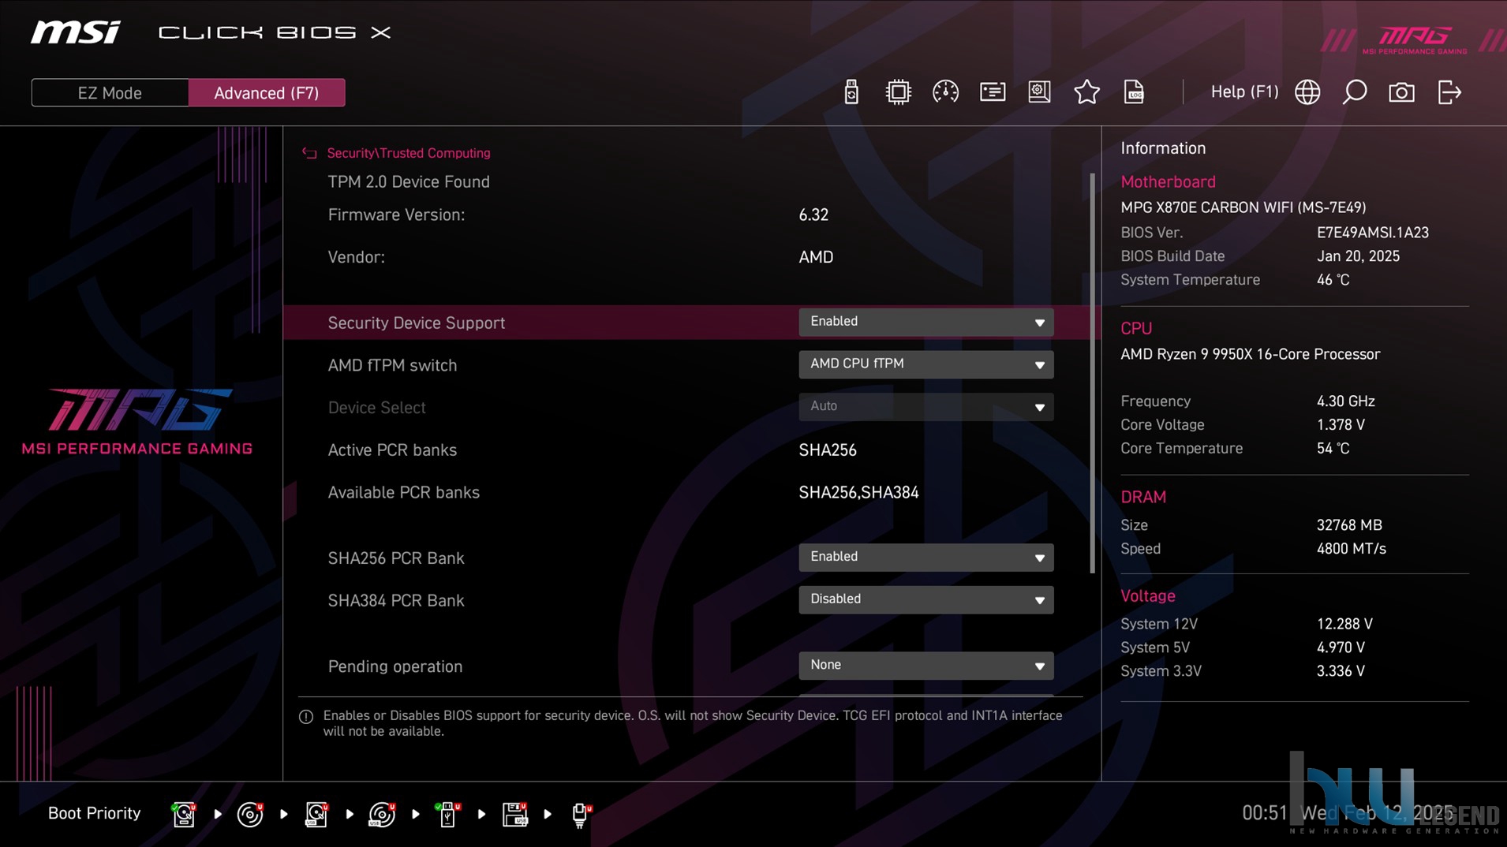Screen dimensions: 1507x847
Task: Click the 00:51 clock time
Action: click(1264, 813)
